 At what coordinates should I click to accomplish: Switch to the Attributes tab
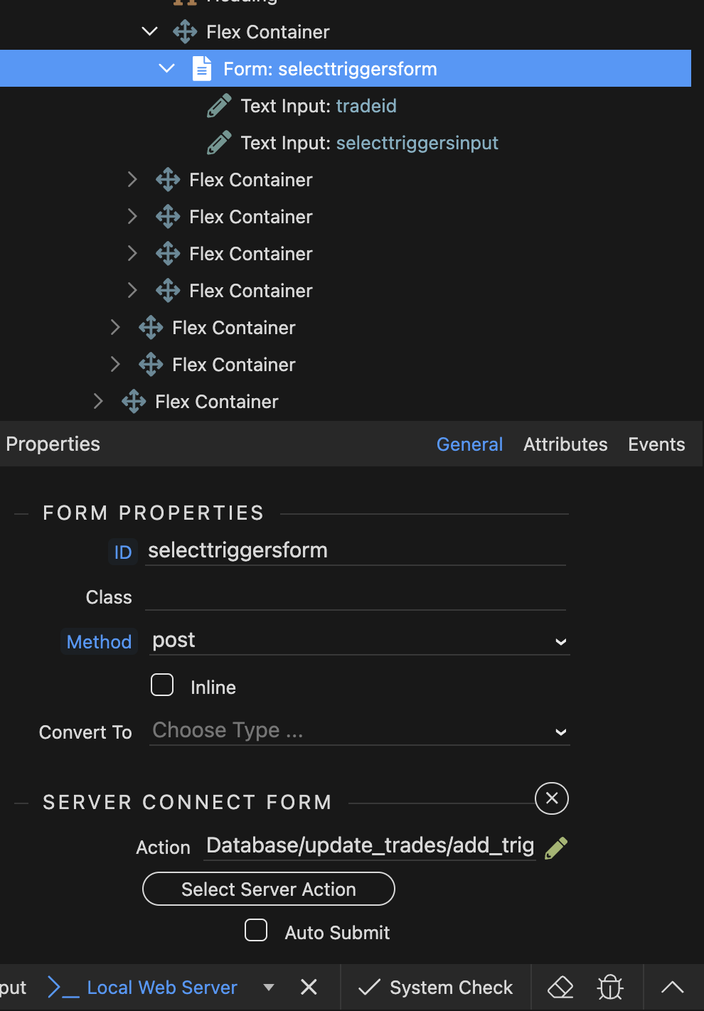click(x=565, y=444)
